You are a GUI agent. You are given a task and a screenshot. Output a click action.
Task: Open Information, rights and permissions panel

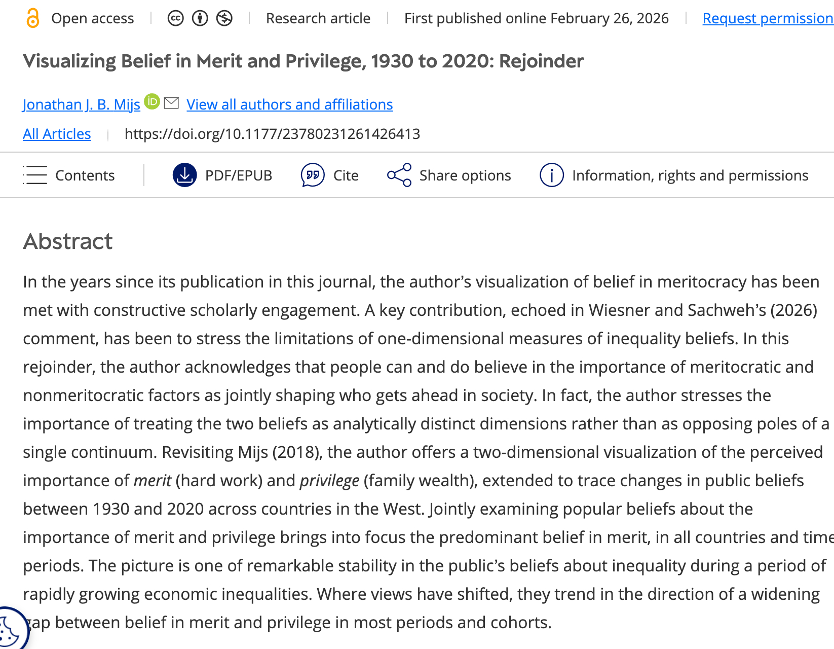(690, 175)
